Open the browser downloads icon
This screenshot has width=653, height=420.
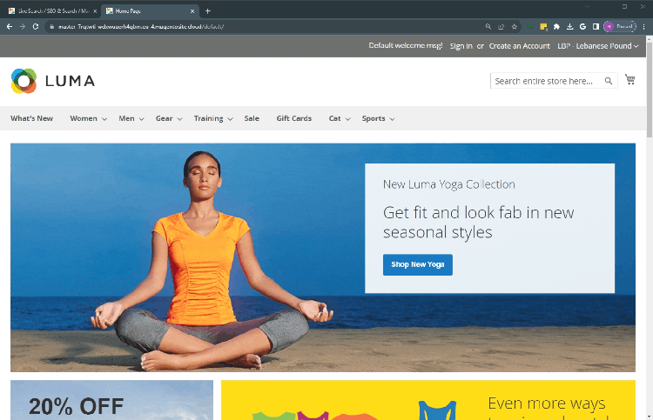coord(569,26)
